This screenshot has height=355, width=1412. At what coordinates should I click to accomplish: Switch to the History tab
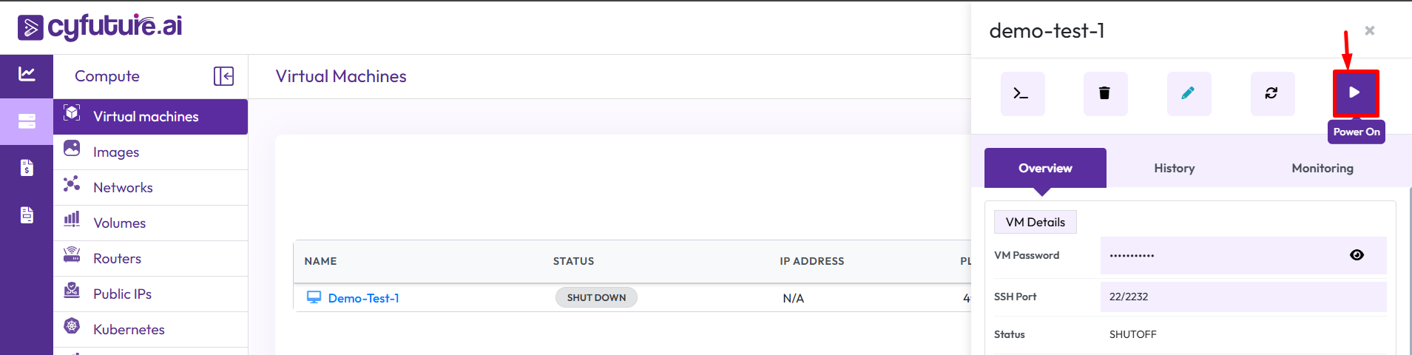click(1174, 169)
